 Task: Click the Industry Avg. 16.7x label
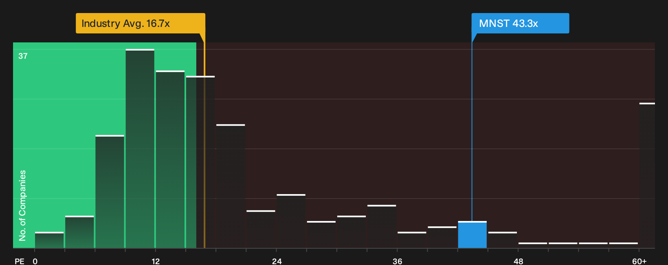[x=141, y=23]
